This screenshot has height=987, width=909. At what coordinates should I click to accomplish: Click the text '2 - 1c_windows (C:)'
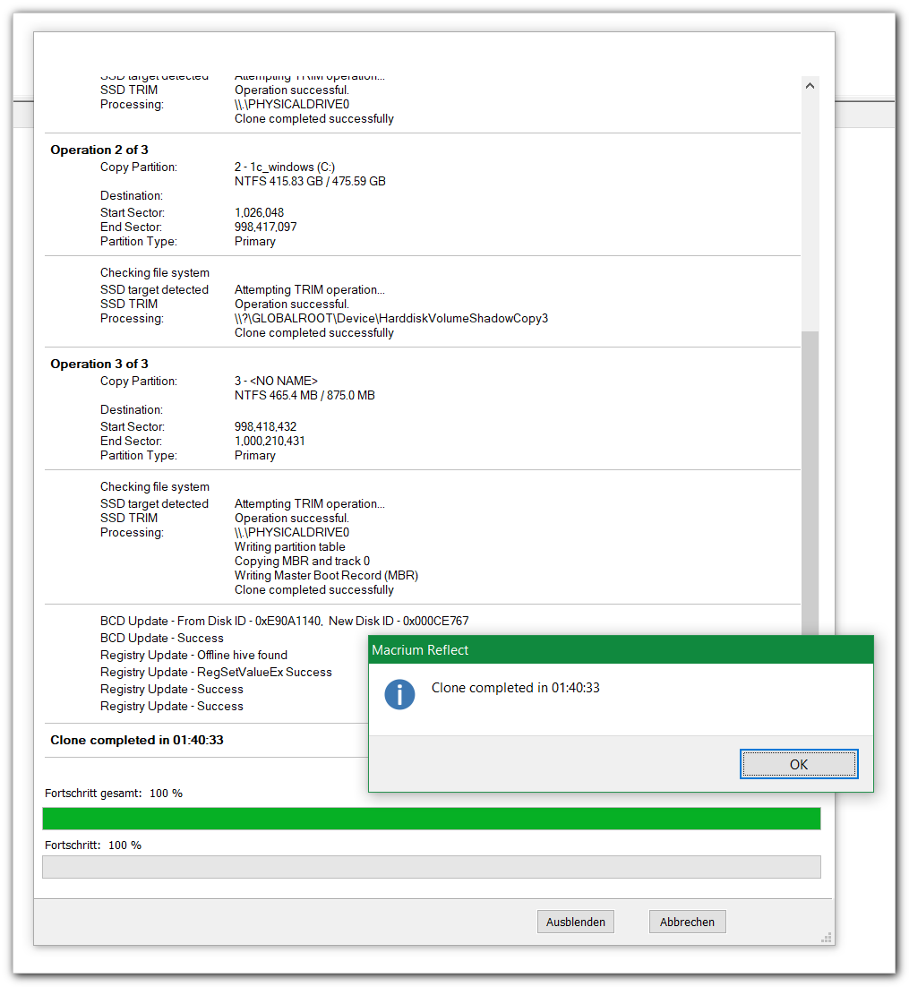285,167
